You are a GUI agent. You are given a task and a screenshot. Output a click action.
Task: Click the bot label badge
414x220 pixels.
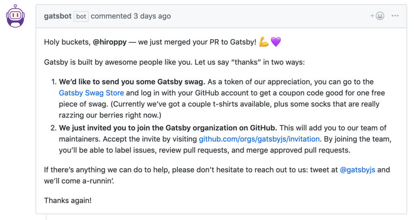pos(81,16)
